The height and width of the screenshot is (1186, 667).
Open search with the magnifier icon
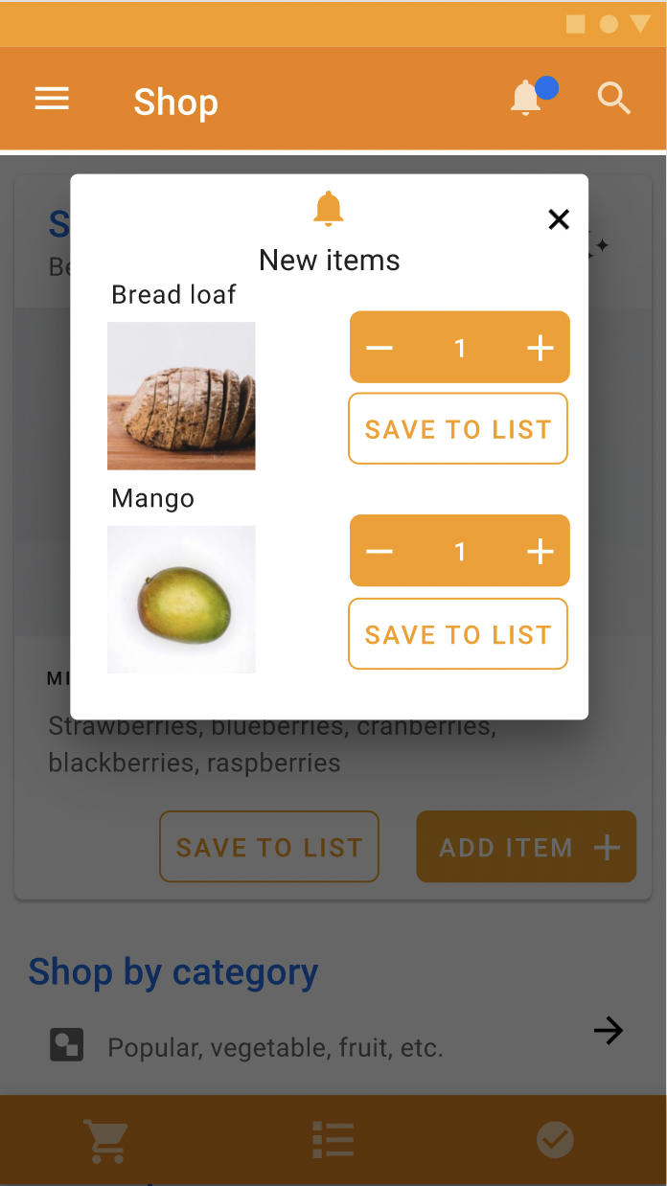(x=613, y=98)
